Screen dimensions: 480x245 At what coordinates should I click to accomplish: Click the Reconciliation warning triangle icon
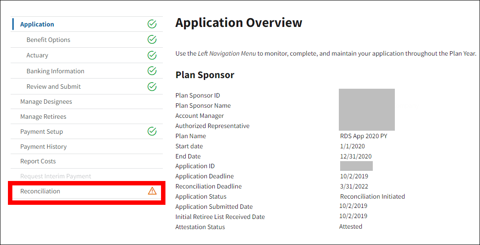(x=152, y=191)
